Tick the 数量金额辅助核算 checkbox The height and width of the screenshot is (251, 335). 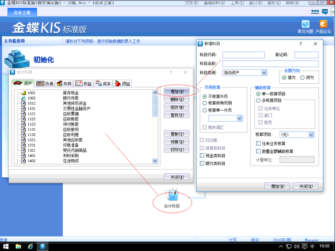coord(258,151)
